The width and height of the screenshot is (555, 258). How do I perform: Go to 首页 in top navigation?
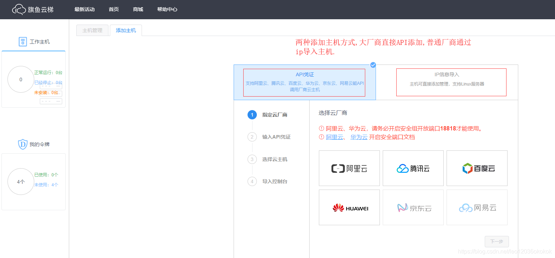[114, 10]
